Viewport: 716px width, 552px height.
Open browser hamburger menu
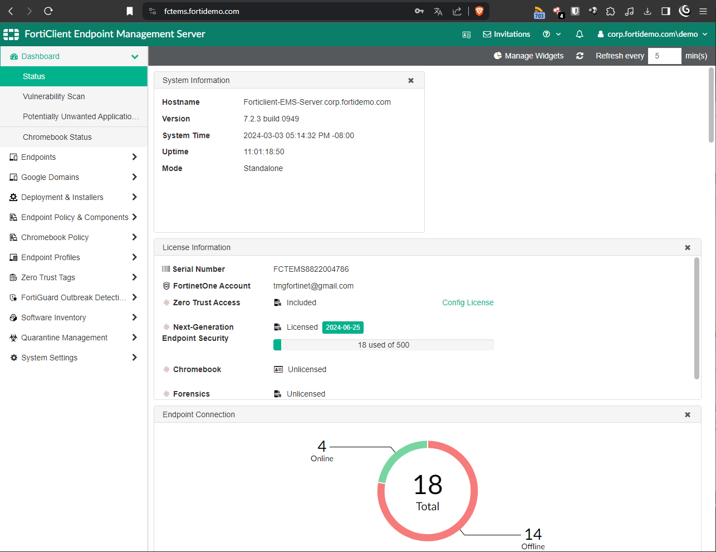(x=703, y=11)
